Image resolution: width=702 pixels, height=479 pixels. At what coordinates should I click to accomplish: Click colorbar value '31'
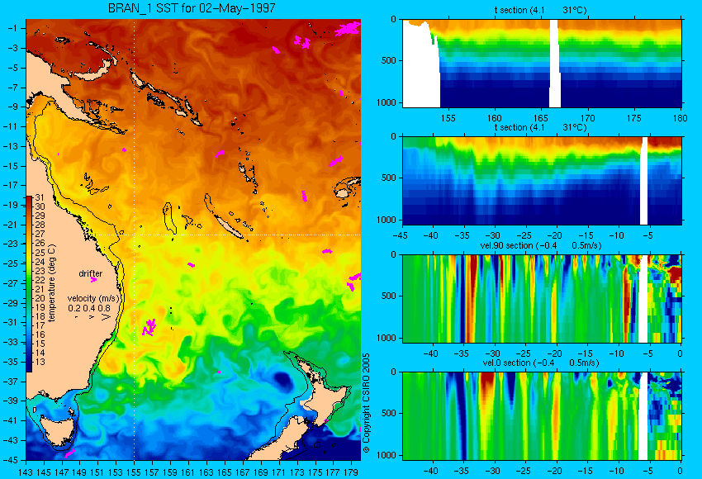40,197
